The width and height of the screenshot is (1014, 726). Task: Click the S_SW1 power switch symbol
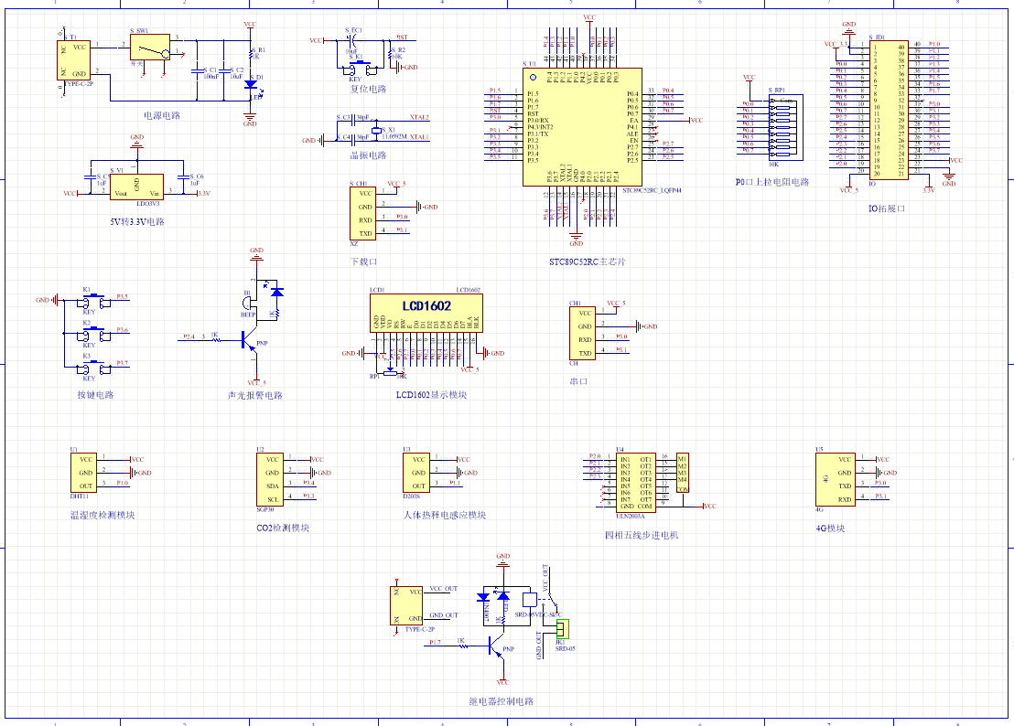click(150, 48)
